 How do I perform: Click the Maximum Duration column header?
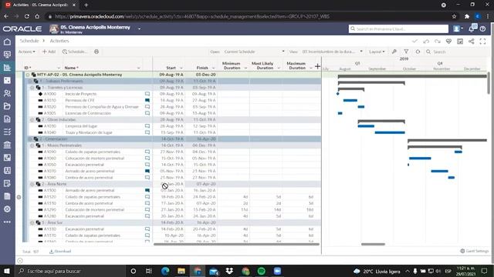(296, 65)
